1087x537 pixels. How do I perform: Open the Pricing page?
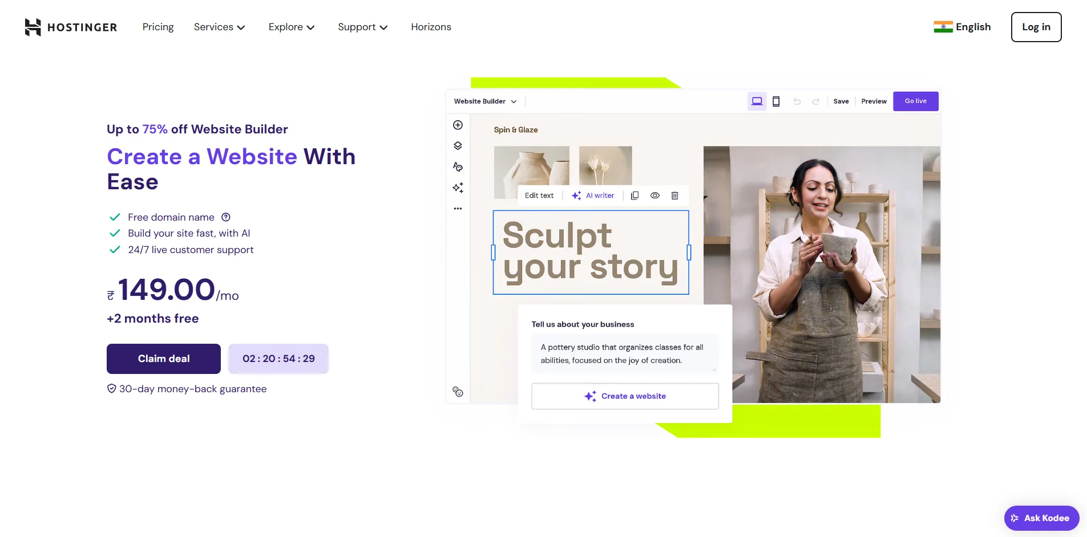coord(158,27)
